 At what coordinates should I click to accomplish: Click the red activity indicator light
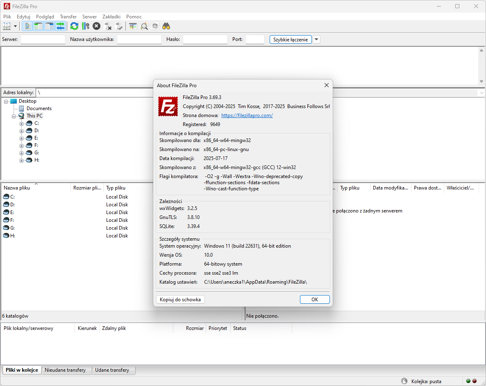[474, 381]
